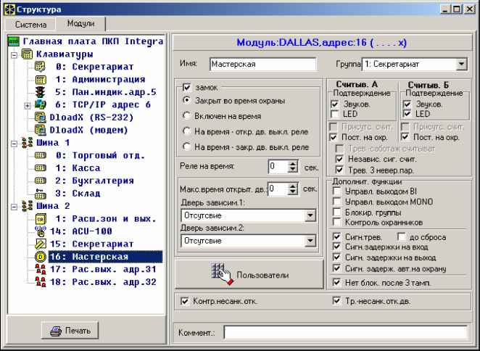Select the Включен на время radio button

(x=187, y=115)
